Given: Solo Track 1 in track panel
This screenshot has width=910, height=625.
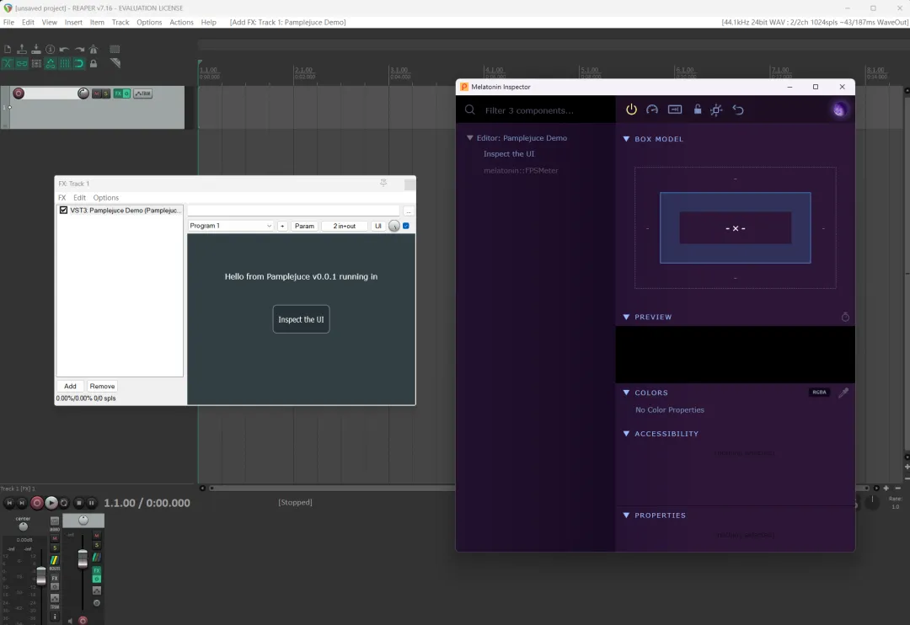Looking at the screenshot, I should click(105, 93).
